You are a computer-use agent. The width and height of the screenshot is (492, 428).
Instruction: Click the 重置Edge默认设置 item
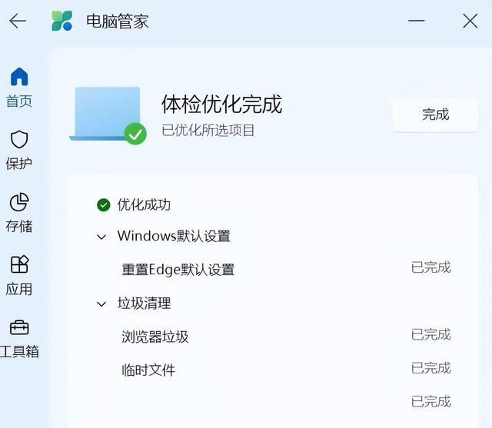tap(178, 270)
